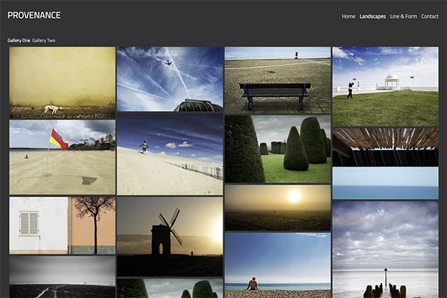447x298 pixels.
Task: Go to Line & Form page
Action: pos(403,16)
